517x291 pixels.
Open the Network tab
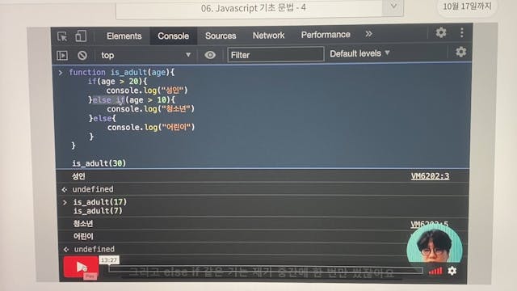tap(268, 36)
